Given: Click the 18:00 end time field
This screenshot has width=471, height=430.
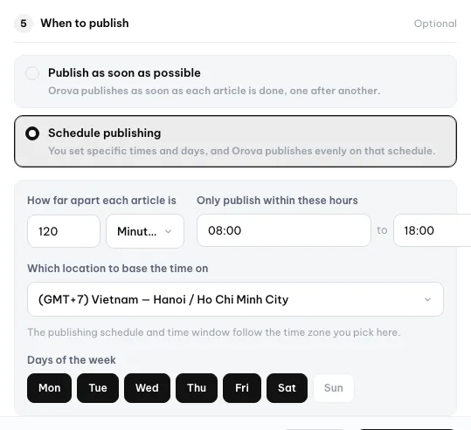Looking at the screenshot, I should pyautogui.click(x=433, y=230).
